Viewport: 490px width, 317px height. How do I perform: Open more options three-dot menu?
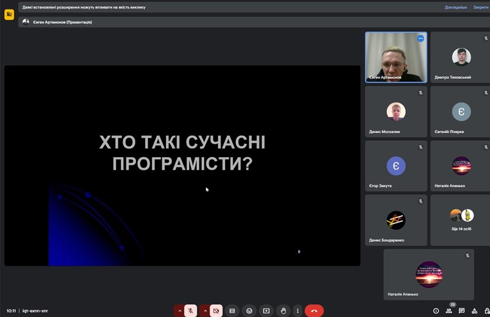pos(298,311)
